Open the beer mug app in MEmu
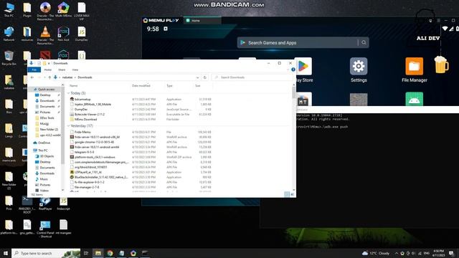The image size is (459, 258). (441, 64)
